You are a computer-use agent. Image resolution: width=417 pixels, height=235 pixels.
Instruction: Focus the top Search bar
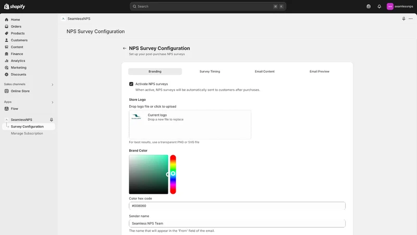pyautogui.click(x=208, y=6)
